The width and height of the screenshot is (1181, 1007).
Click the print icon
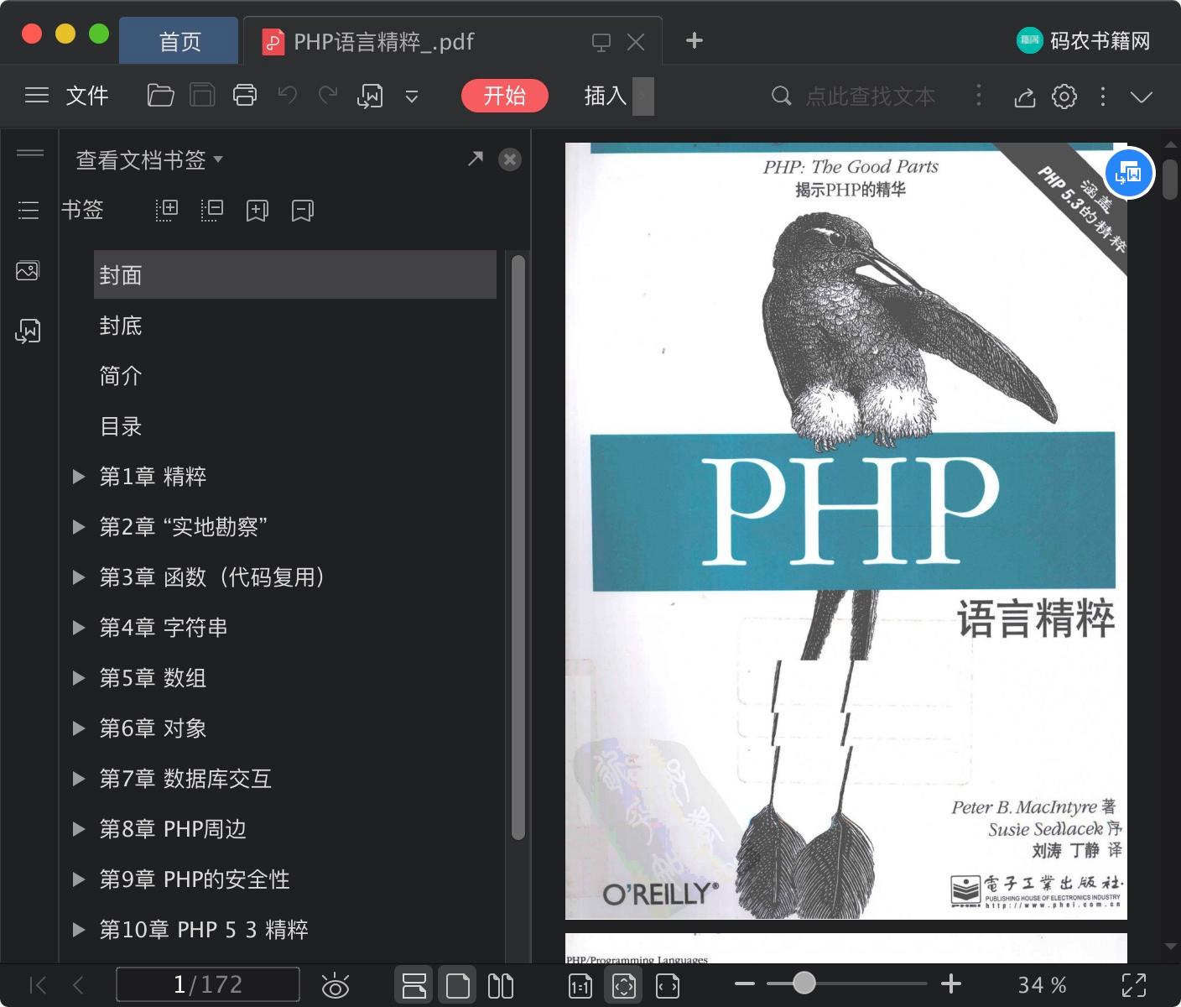(x=245, y=96)
